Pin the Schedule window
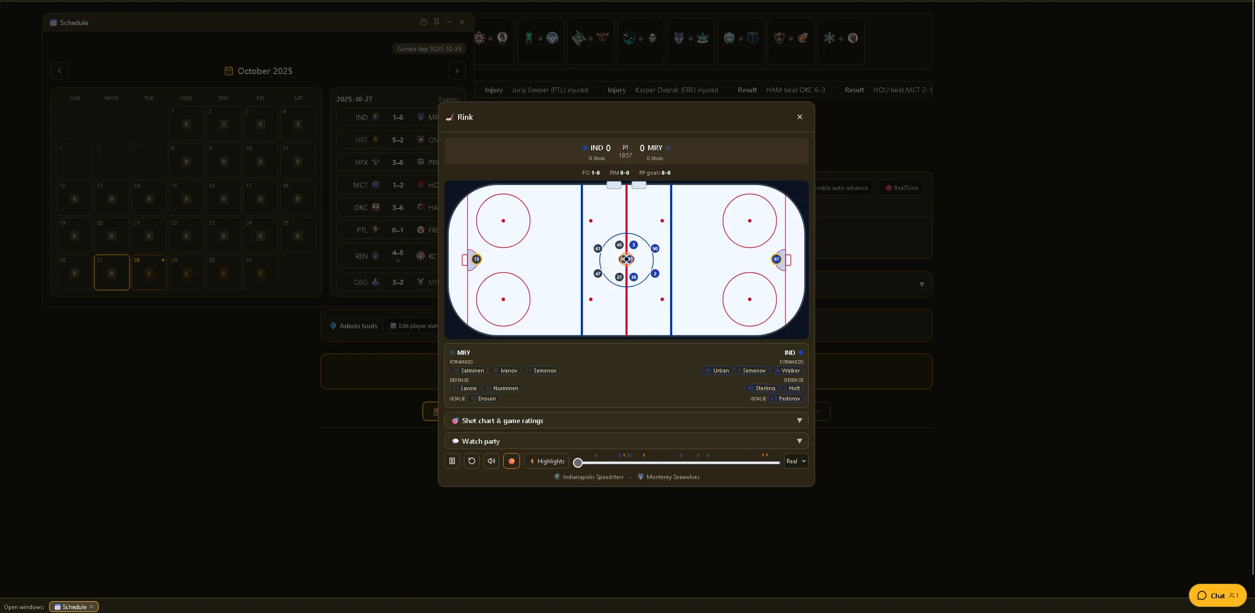The image size is (1255, 613). pos(437,22)
